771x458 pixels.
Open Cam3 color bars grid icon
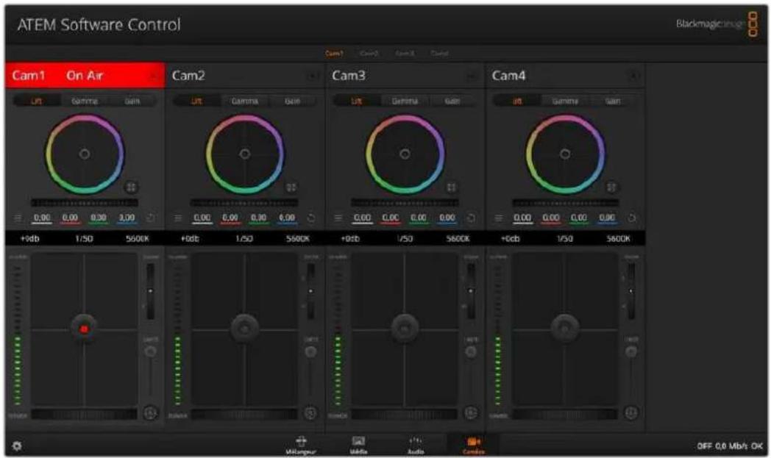(452, 187)
